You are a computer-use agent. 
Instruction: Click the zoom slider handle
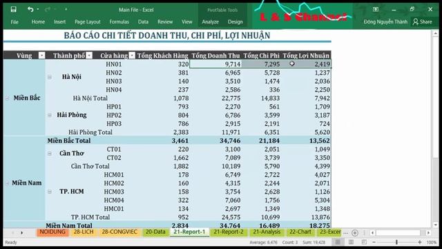(x=396, y=242)
